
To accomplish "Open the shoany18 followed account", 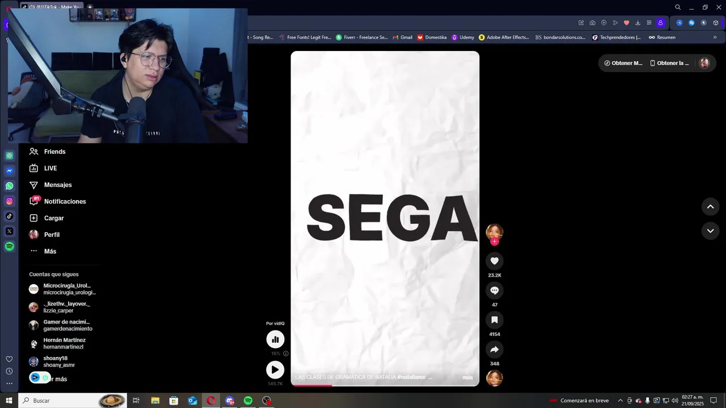I will click(x=52, y=362).
